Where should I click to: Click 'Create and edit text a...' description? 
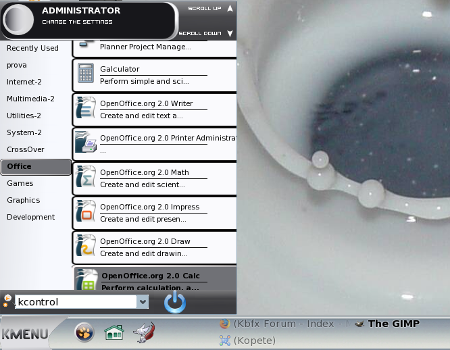[141, 116]
